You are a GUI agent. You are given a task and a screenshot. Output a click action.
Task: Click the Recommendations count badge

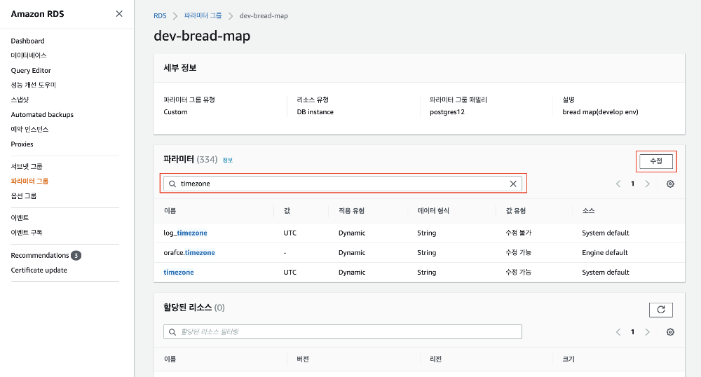point(76,256)
